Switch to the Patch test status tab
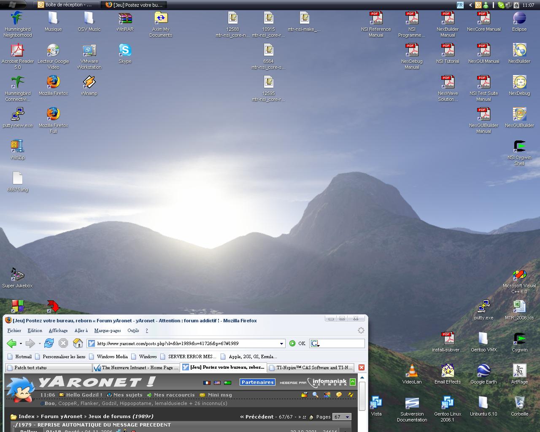This screenshot has height=432, width=540. (x=49, y=368)
